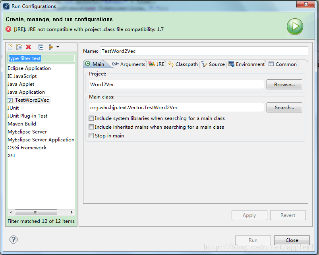319x255 pixels.
Task: Click the scroll right arrow in list
Action: [x=72, y=212]
